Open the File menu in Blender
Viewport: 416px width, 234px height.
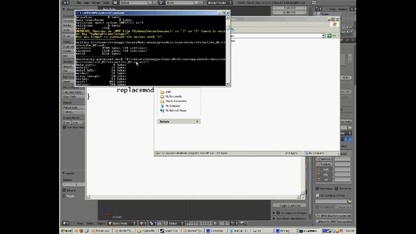click(x=79, y=3)
